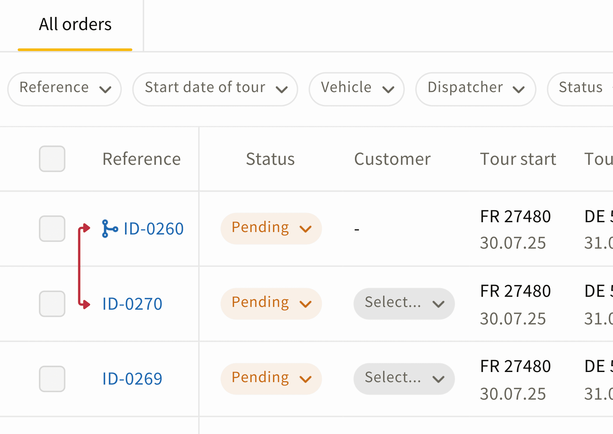Open order link ID-0260
613x434 pixels.
[153, 229]
